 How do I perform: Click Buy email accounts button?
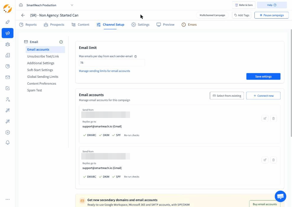click(265, 204)
